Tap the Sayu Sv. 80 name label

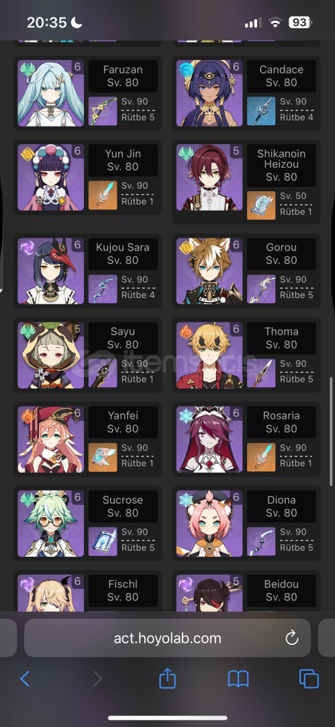tap(123, 338)
